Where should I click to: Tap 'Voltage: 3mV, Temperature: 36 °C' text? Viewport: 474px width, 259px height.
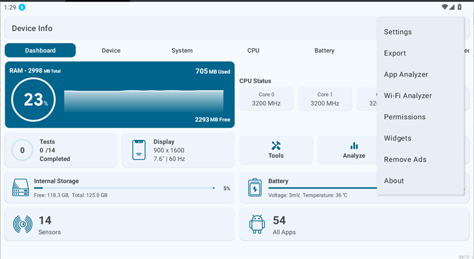tap(307, 195)
